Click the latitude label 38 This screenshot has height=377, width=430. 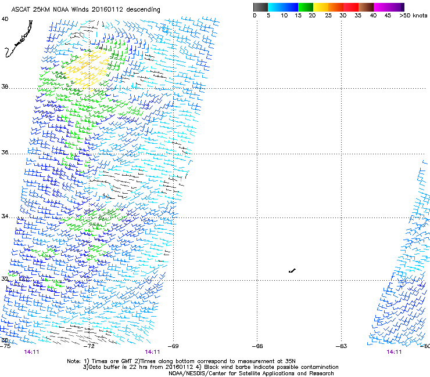(x=5, y=87)
